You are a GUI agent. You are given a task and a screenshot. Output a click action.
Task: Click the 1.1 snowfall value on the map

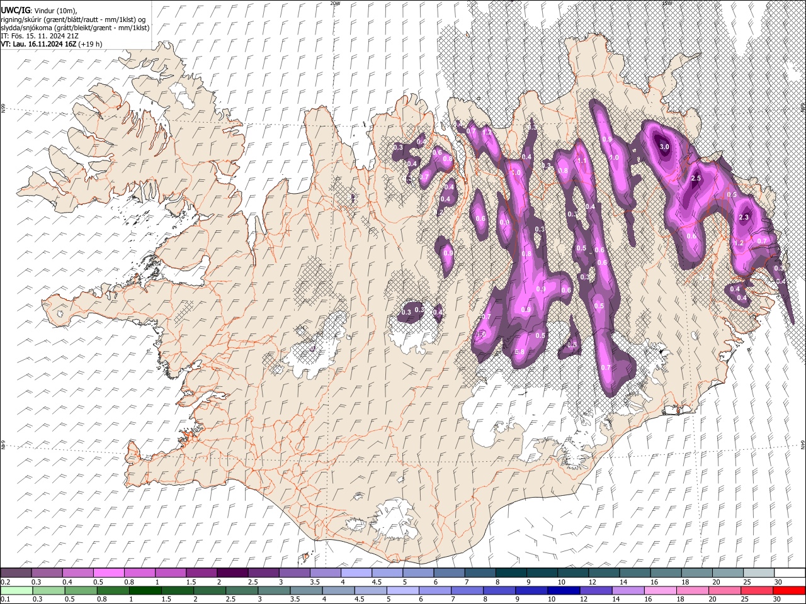[x=582, y=161]
